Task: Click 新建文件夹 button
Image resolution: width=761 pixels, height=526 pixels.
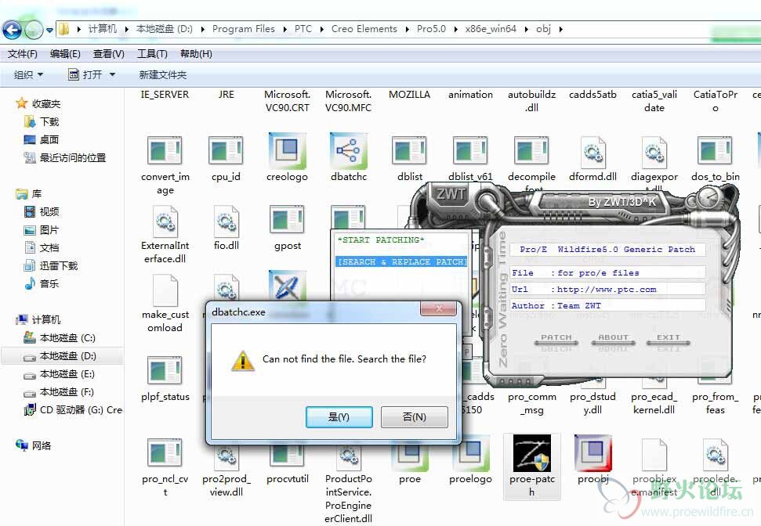Action: [x=162, y=74]
